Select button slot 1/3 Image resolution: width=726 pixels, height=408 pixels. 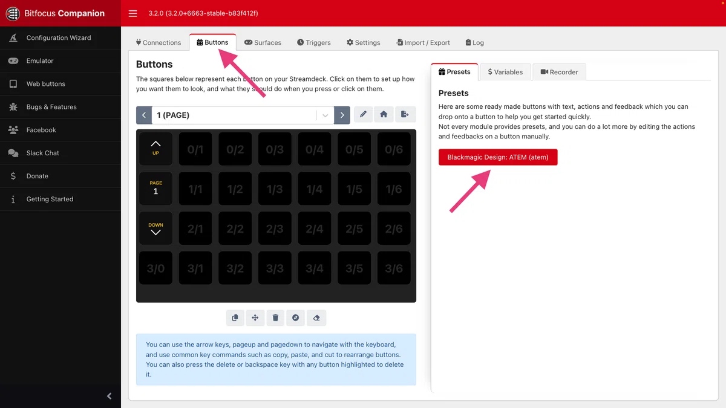pyautogui.click(x=275, y=188)
